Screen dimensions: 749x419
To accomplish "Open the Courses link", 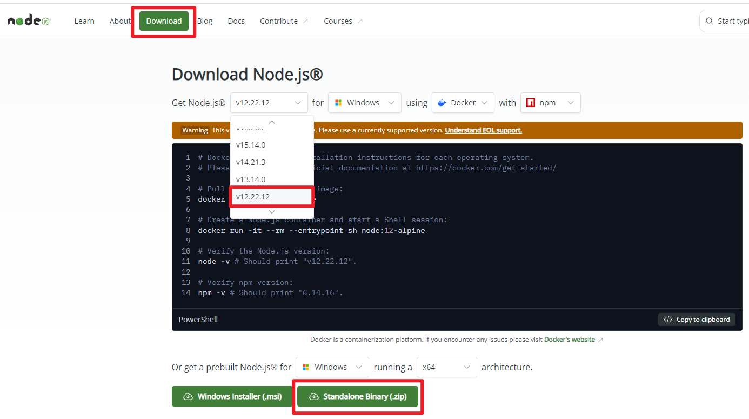I will (x=338, y=21).
